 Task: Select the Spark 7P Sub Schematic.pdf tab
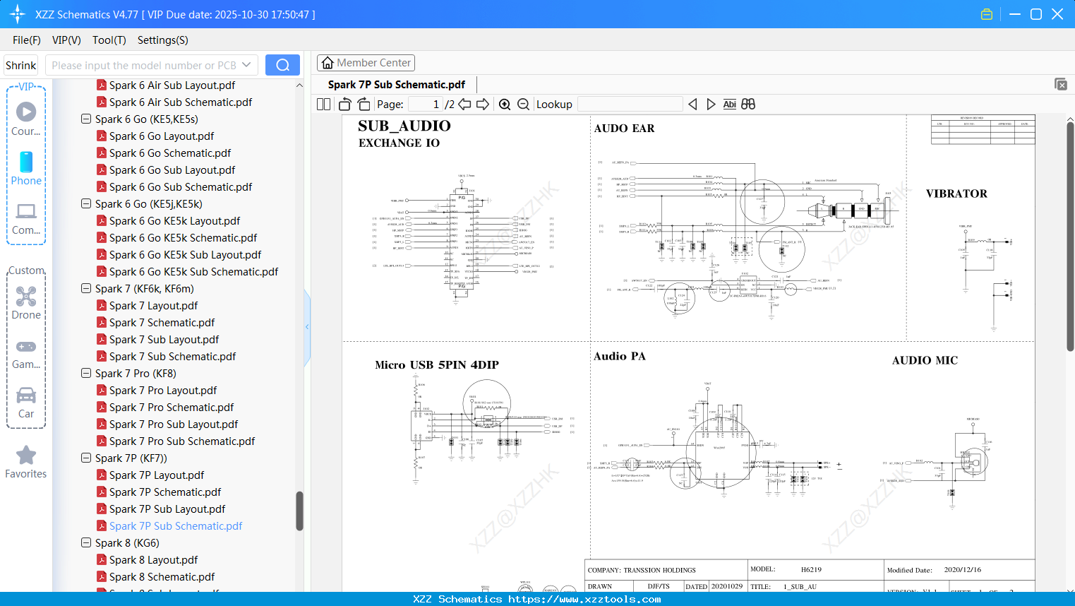pos(397,84)
